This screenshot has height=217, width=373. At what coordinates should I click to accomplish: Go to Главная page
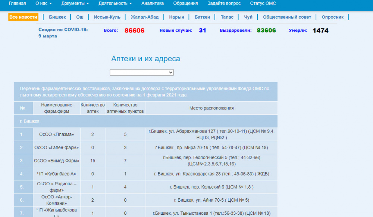[x=17, y=3]
